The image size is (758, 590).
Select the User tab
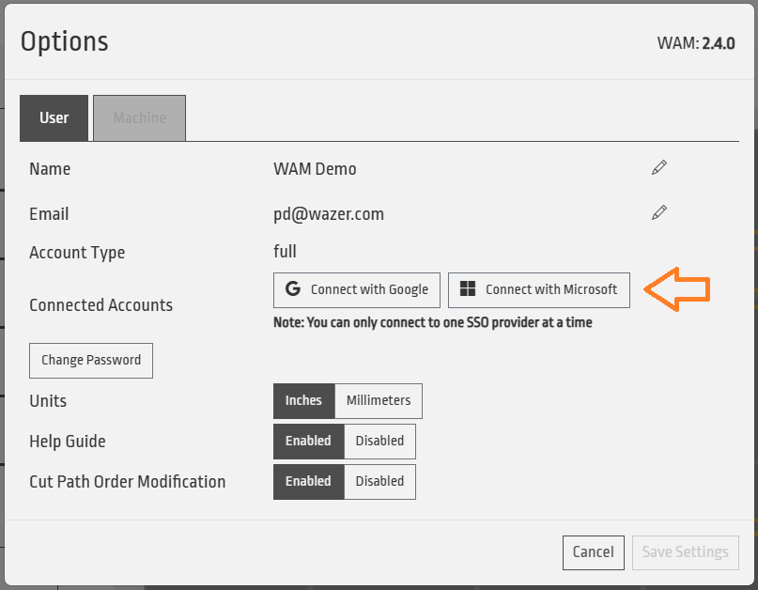[x=54, y=118]
